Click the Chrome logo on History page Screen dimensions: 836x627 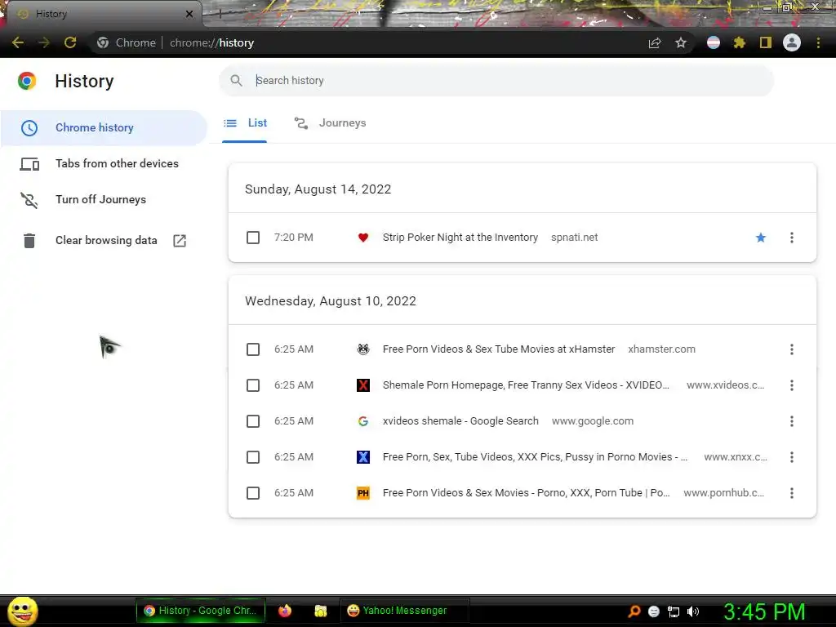pyautogui.click(x=27, y=81)
